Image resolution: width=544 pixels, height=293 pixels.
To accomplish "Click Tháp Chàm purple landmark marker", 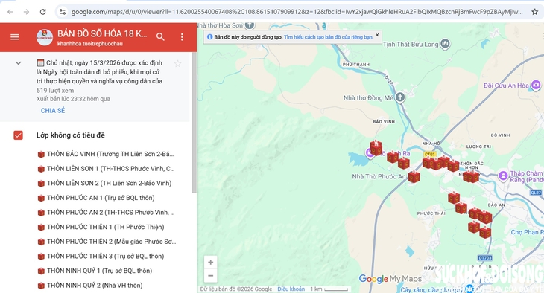I will tap(503, 176).
